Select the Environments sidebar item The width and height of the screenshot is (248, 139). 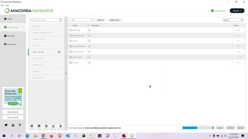[11, 27]
